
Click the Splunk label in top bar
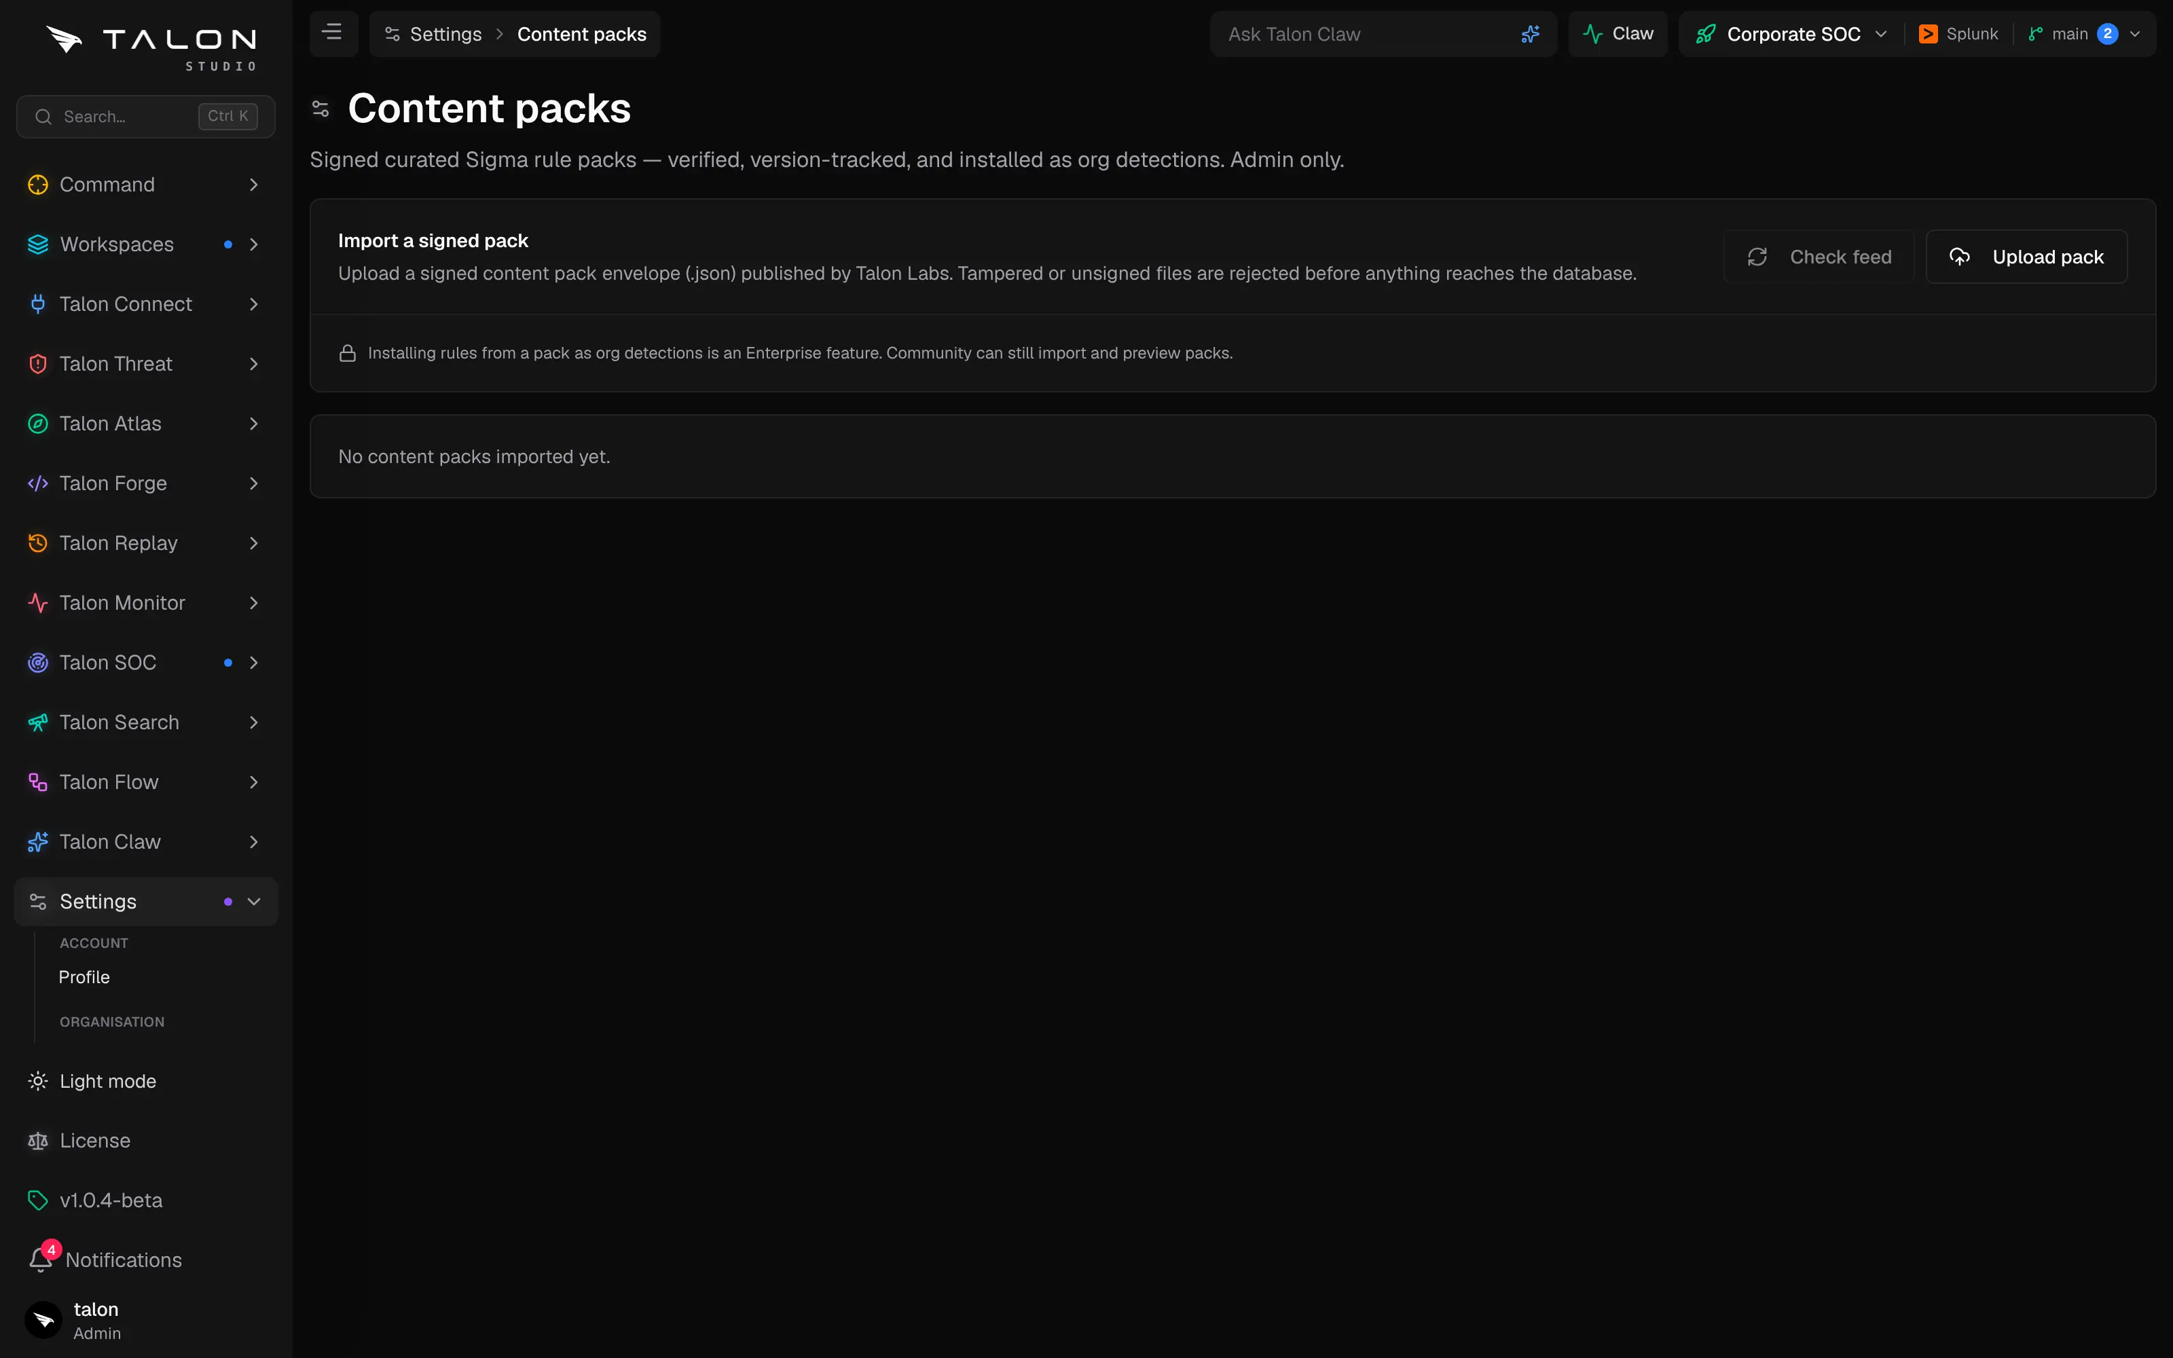tap(1972, 34)
